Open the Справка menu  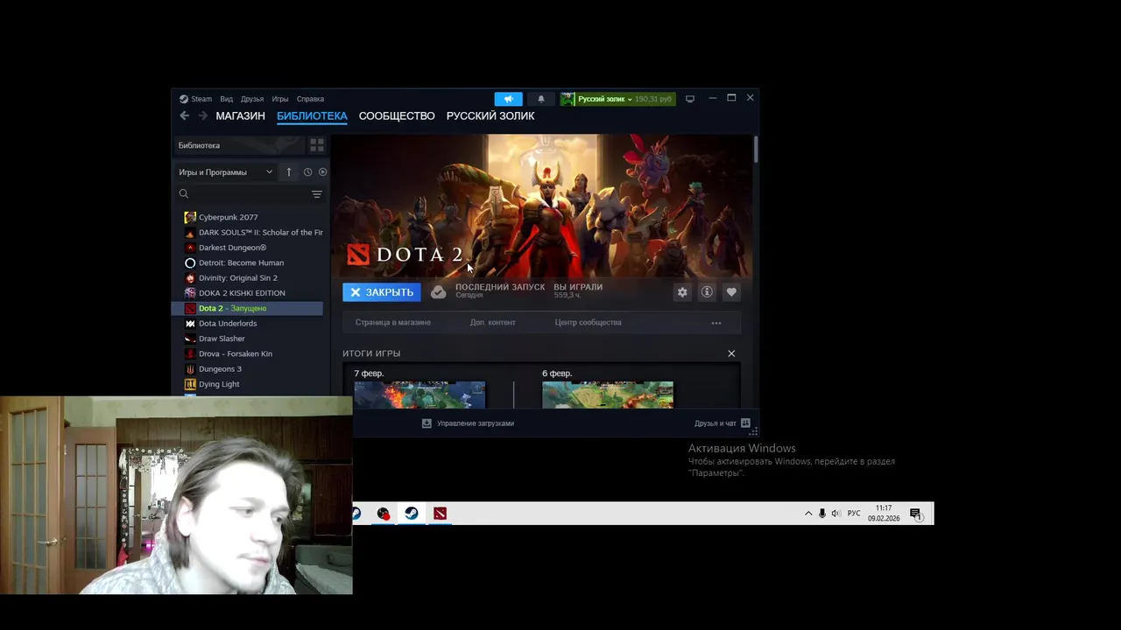tap(310, 99)
